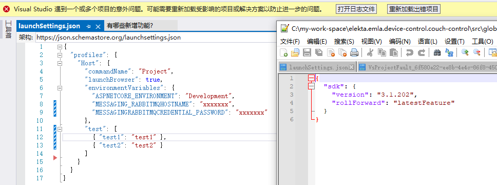Collapse the "Host" node on line 3
Image resolution: width=497 pixels, height=185 pixels.
pyautogui.click(x=60, y=63)
